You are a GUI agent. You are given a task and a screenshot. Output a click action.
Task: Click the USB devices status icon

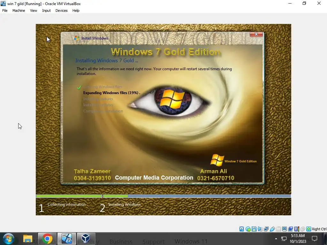tap(272, 229)
